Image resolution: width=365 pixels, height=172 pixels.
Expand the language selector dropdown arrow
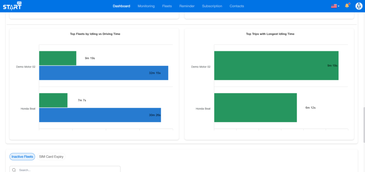[339, 6]
